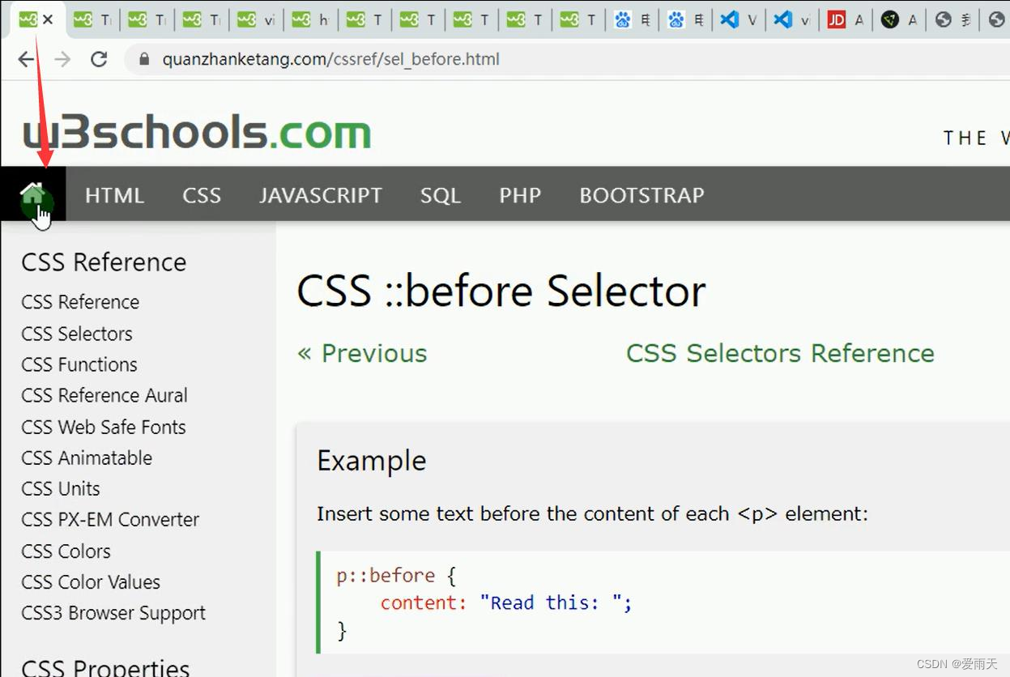This screenshot has height=677, width=1010.
Task: Open CSS Color Values in sidebar
Action: pyautogui.click(x=91, y=581)
